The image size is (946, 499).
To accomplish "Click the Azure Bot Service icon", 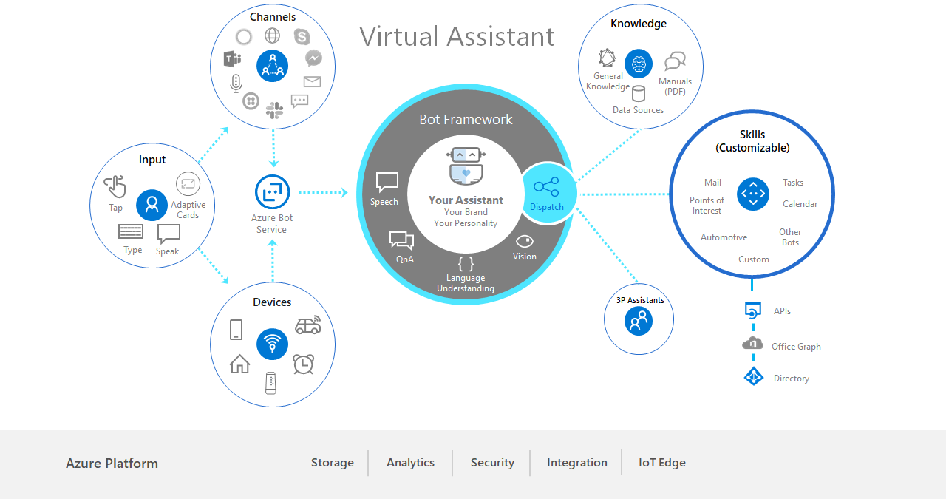I will 272,192.
